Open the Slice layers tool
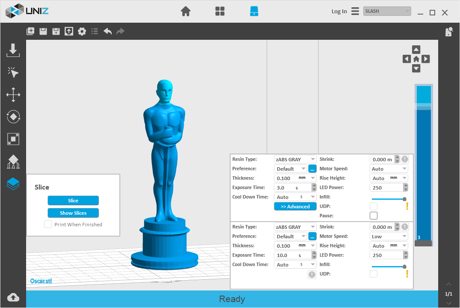This screenshot has width=460, height=308. (x=13, y=184)
